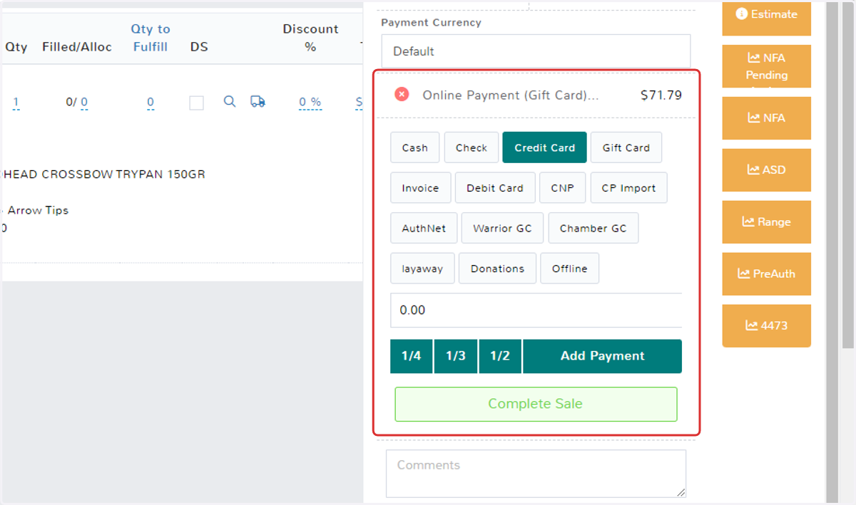Edit the 0 % discount value
This screenshot has height=505, width=856.
tap(310, 103)
